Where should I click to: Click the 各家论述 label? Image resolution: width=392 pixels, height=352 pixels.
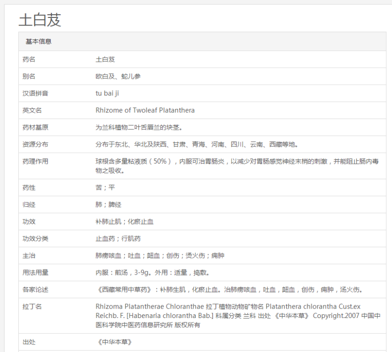click(x=35, y=290)
